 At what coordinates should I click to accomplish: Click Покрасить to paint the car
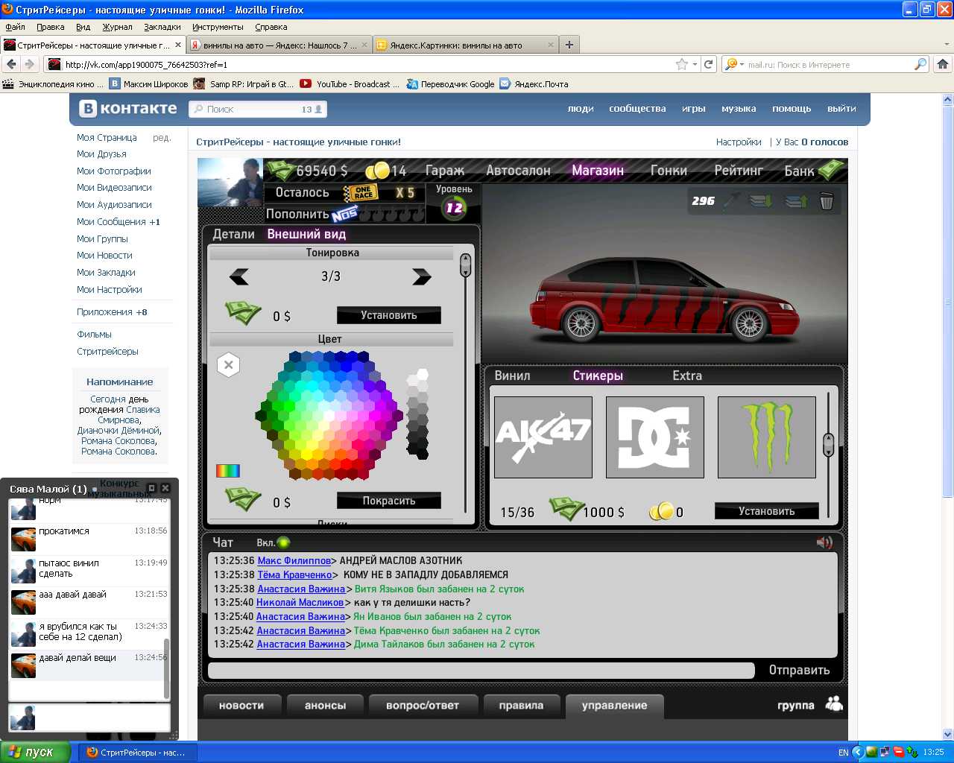[389, 501]
